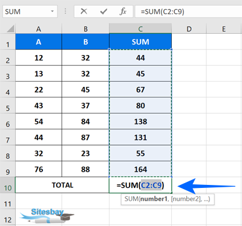Image resolution: width=242 pixels, height=226 pixels.
Task: Click cell C8 containing 55
Action: tap(140, 153)
